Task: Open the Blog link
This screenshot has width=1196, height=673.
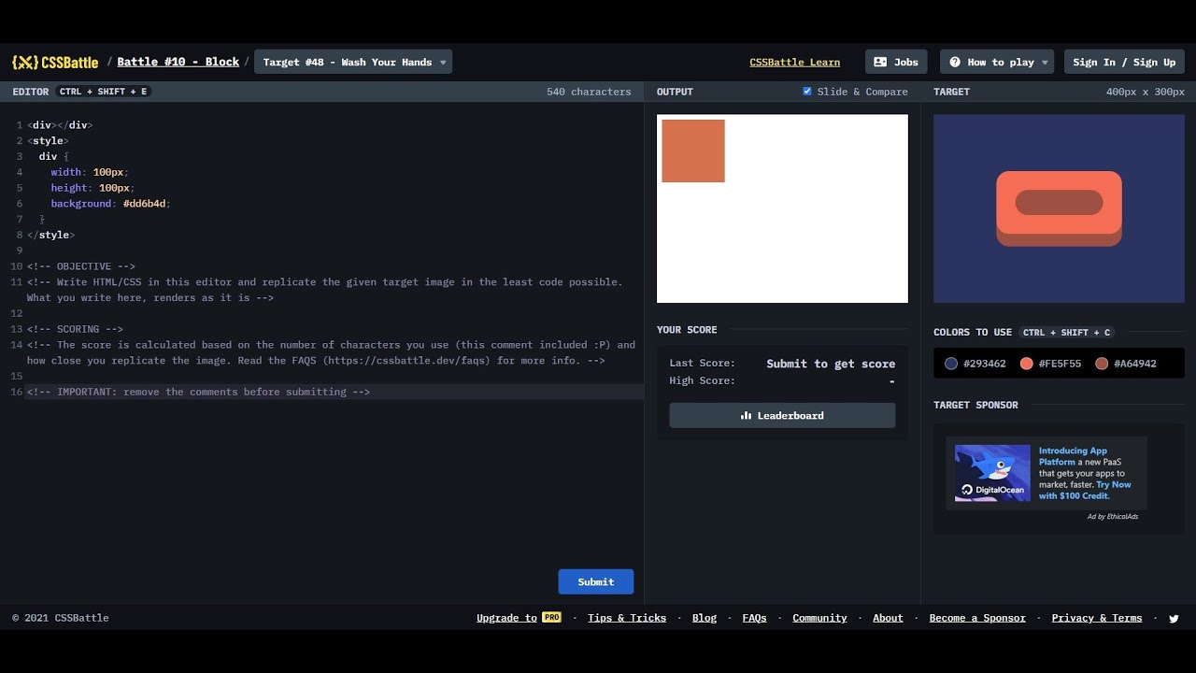Action: coord(705,618)
